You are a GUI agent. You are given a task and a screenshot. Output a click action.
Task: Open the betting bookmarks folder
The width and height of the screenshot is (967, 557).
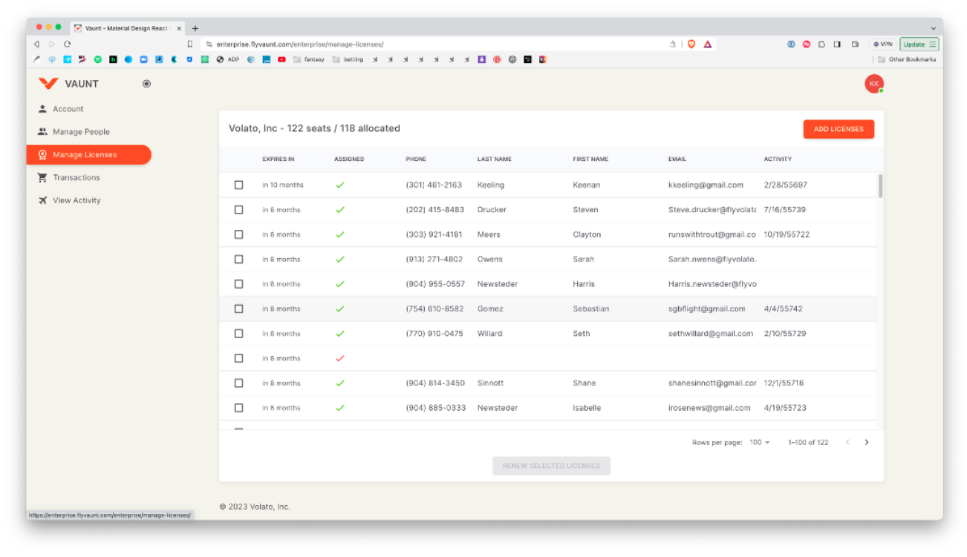click(x=348, y=59)
